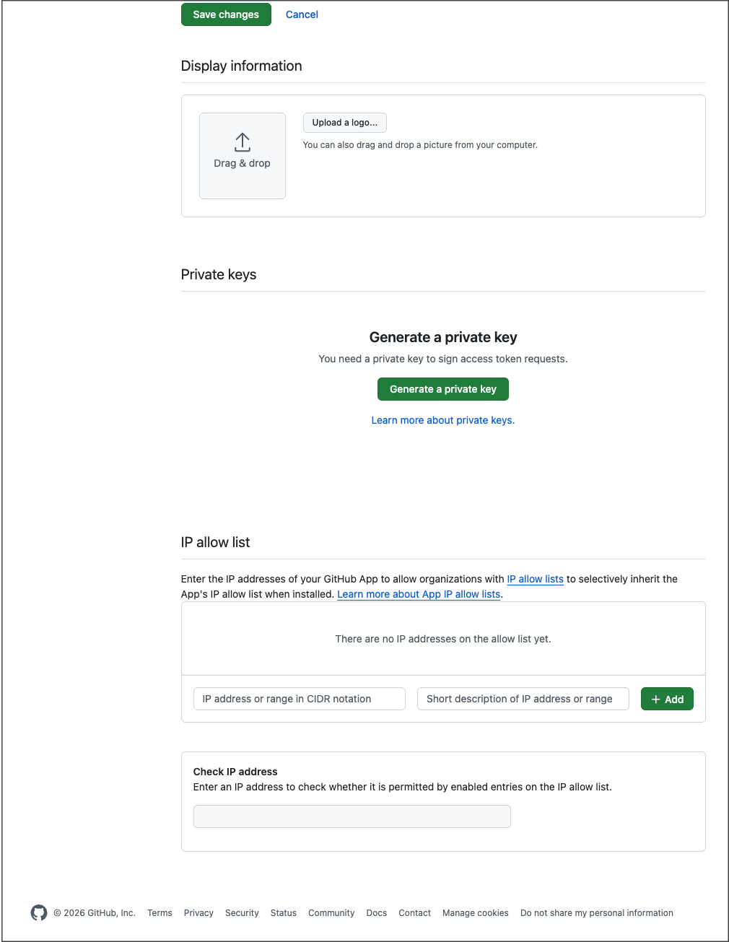Click Manage cookies in the footer
This screenshot has height=942, width=729.
click(476, 913)
